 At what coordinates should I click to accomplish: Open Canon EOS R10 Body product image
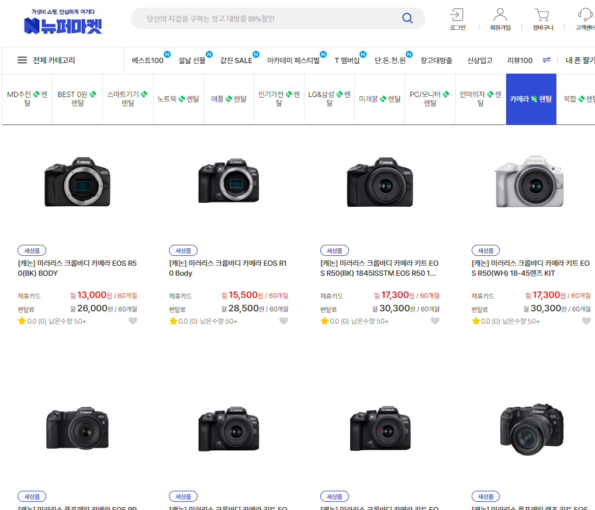pos(229,181)
